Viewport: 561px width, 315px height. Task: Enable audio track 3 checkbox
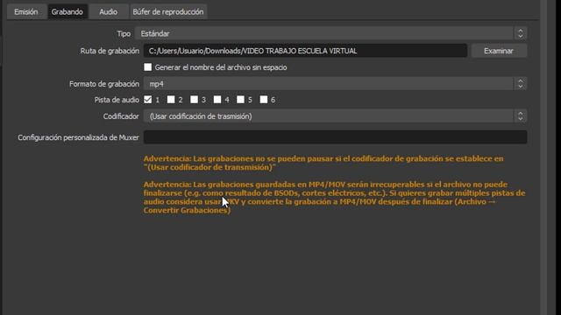(195, 100)
